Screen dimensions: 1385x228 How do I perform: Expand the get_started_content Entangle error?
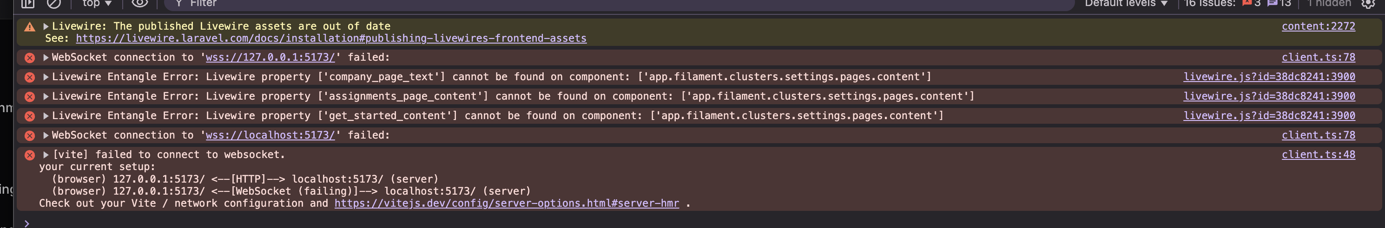[x=46, y=116]
